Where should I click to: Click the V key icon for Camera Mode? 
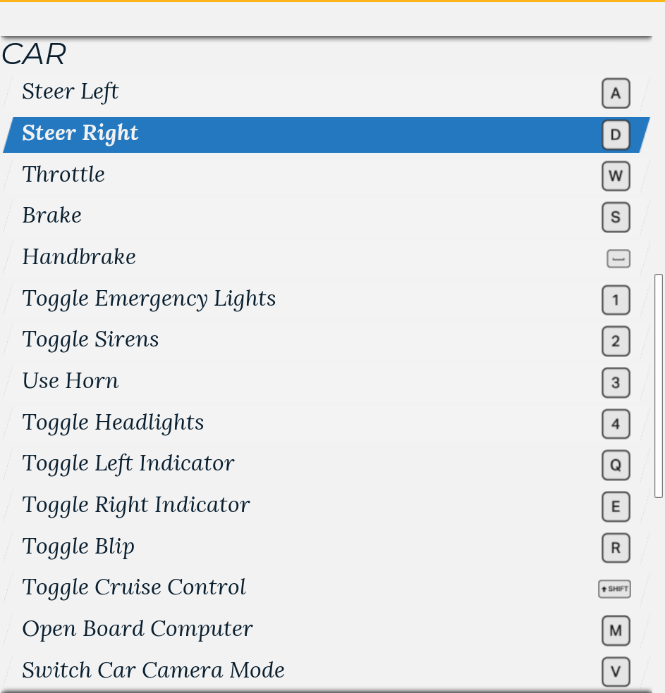[x=616, y=672]
